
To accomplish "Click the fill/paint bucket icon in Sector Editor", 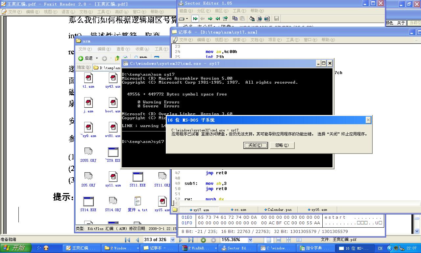I will [252, 19].
